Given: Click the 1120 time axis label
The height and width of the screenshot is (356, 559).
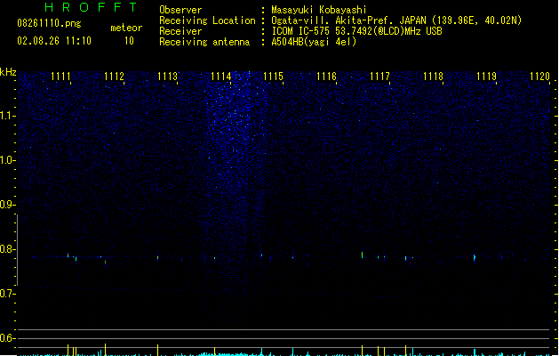Looking at the screenshot, I should coord(539,77).
